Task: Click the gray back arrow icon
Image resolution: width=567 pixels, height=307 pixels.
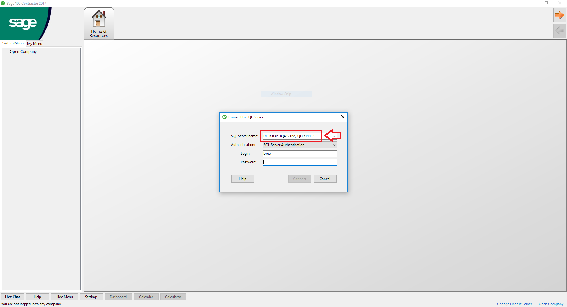Action: point(559,31)
